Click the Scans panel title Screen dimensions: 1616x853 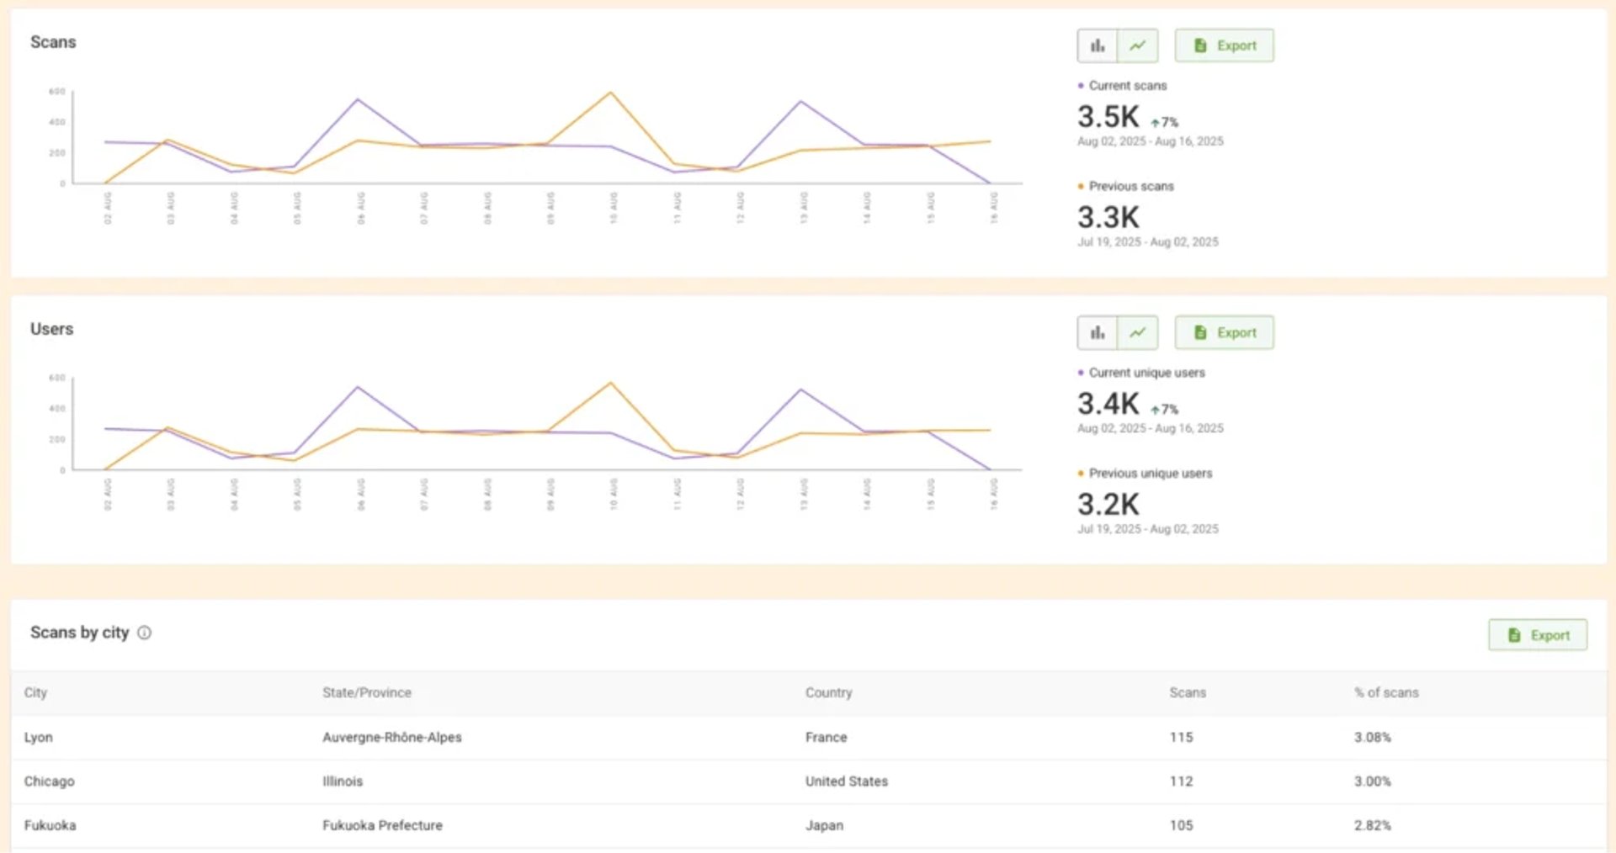(53, 42)
